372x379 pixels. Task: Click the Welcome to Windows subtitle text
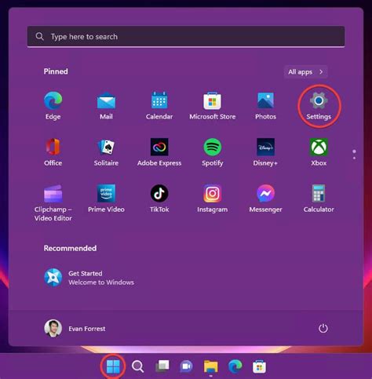click(x=101, y=282)
